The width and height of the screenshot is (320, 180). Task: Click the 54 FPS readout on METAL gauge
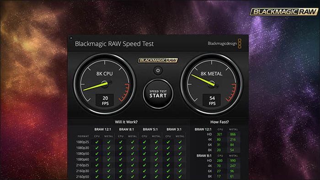[x=212, y=101]
